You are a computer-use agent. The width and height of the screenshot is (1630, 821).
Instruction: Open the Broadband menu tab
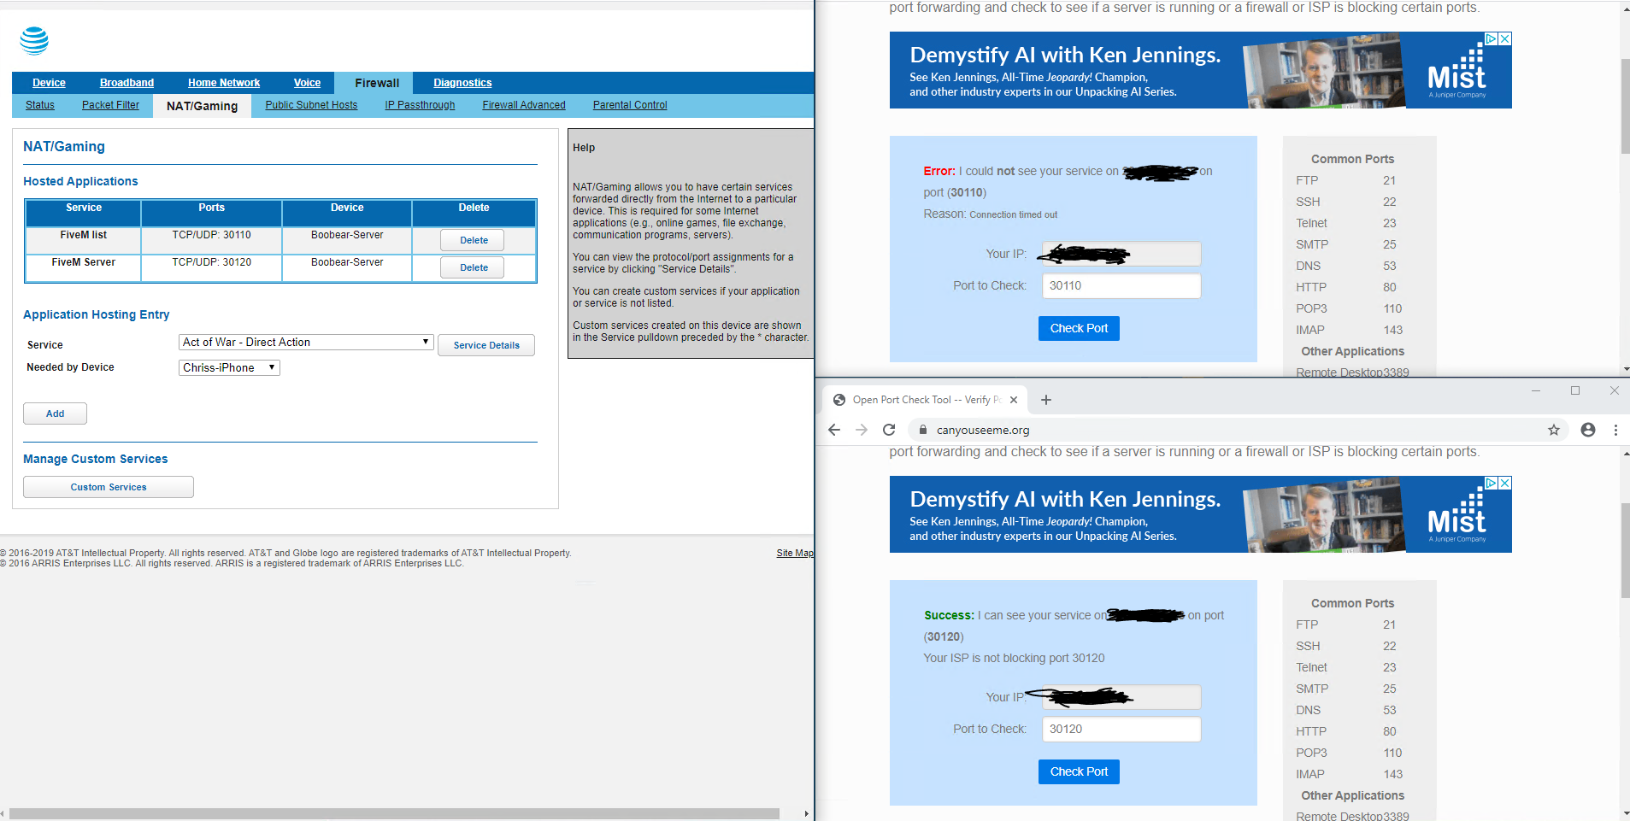pyautogui.click(x=127, y=83)
